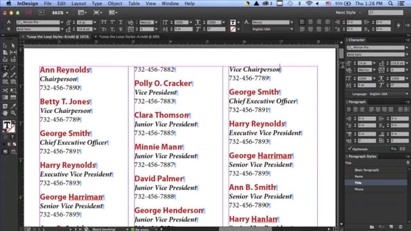Toggle paragraph formatting controls button

[x=8, y=29]
